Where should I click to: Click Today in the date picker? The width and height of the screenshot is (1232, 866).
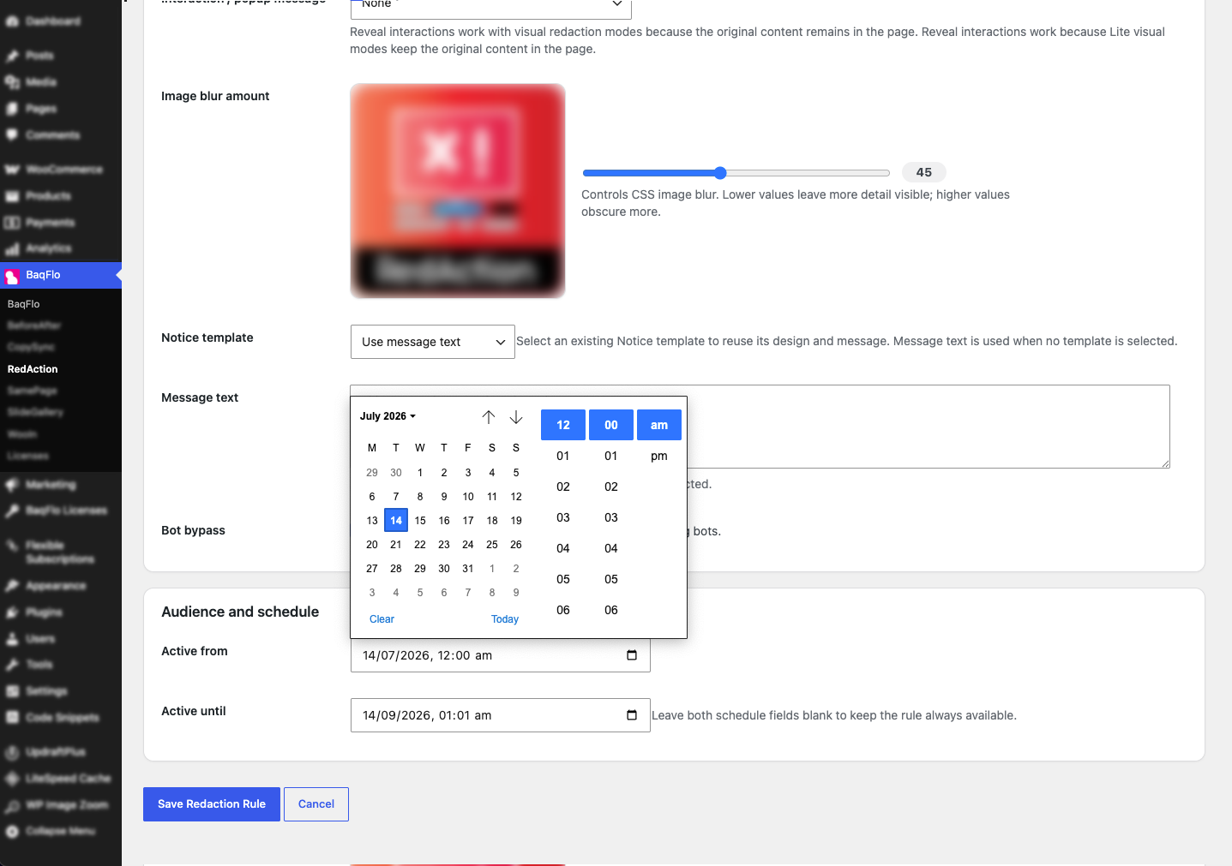tap(505, 619)
